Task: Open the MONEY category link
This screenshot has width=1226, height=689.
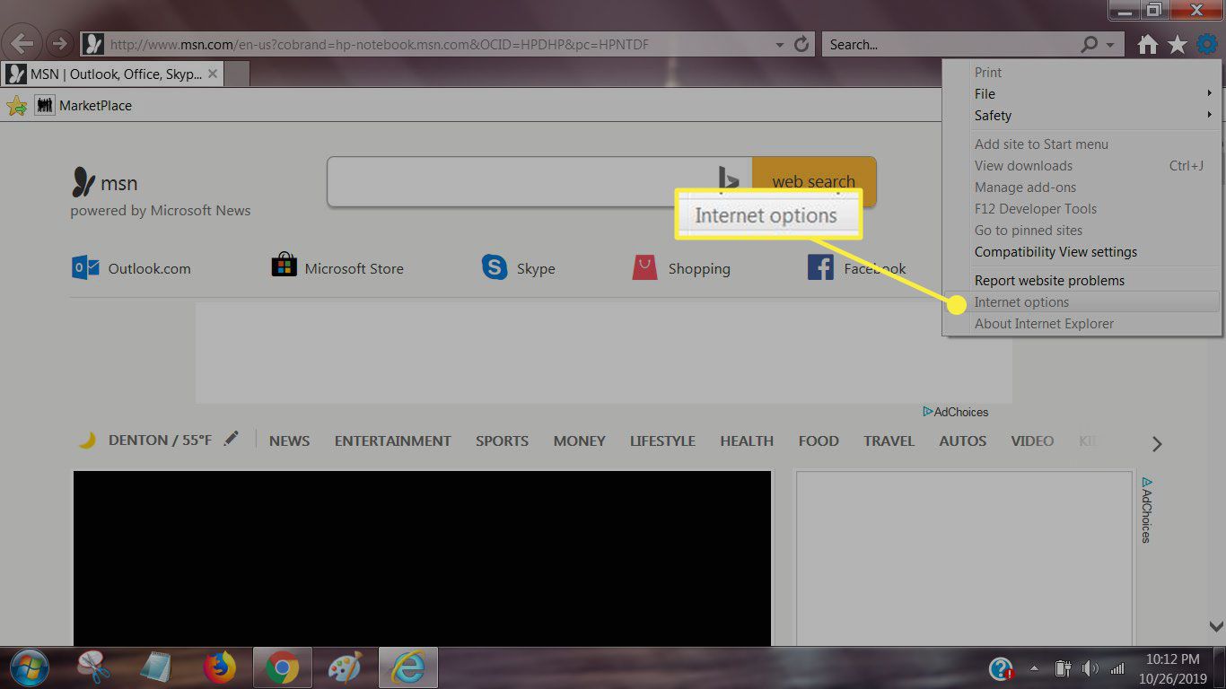Action: pos(579,440)
